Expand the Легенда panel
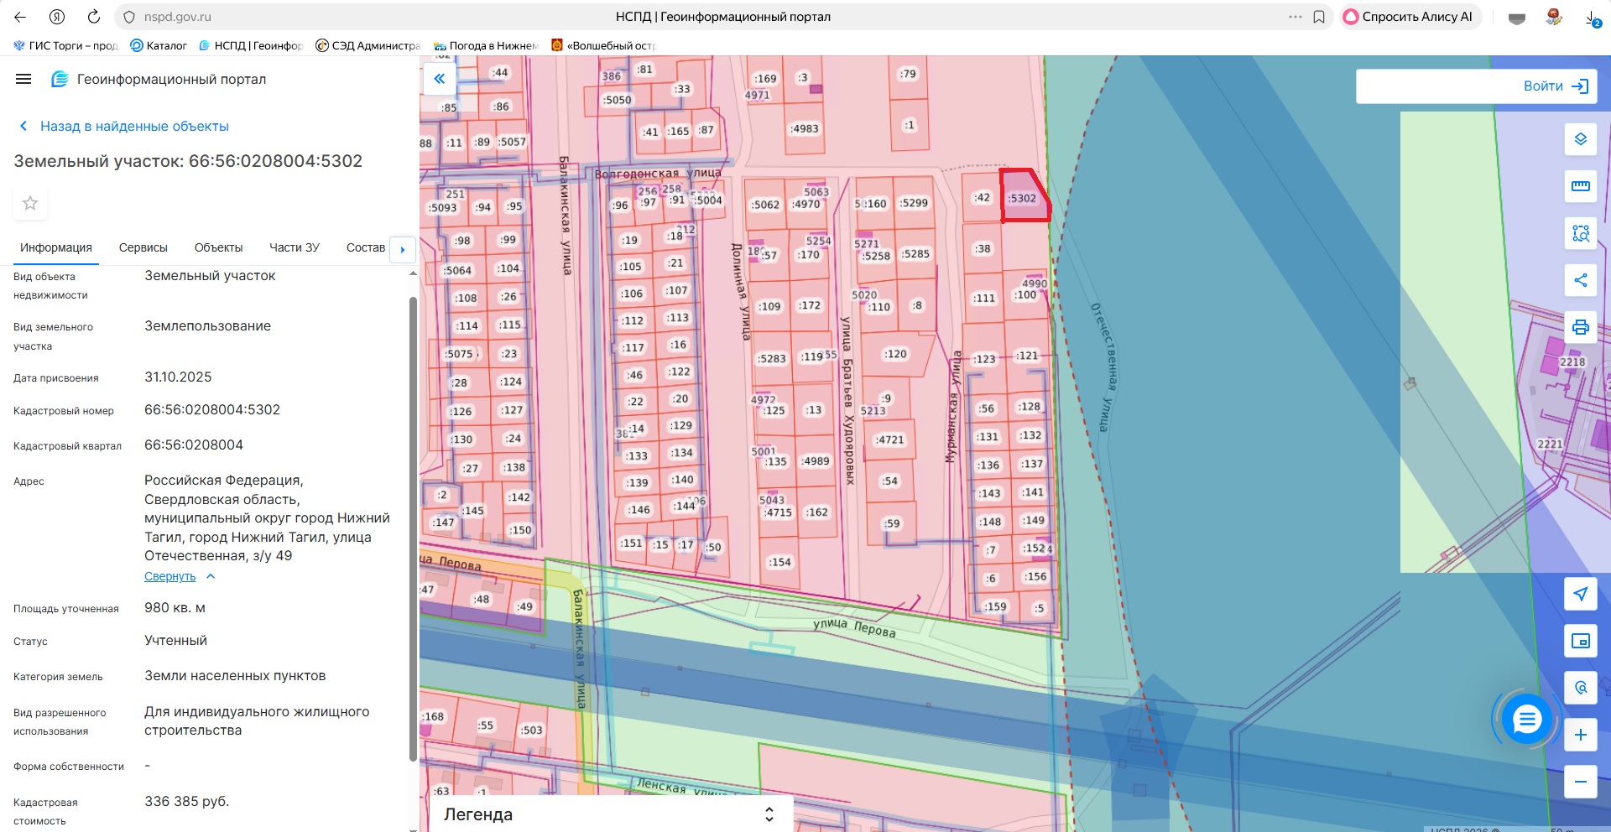This screenshot has height=832, width=1611. point(769,814)
